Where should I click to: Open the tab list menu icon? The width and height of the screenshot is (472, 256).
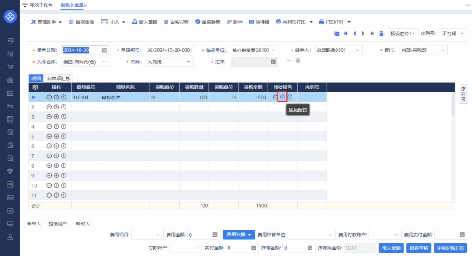(24, 5)
